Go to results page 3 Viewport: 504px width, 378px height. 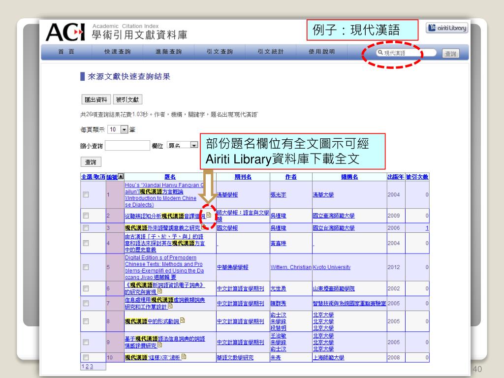point(91,366)
